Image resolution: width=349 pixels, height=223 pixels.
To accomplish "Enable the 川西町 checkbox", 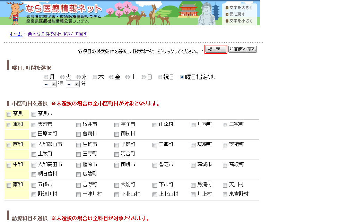I will [x=193, y=125].
